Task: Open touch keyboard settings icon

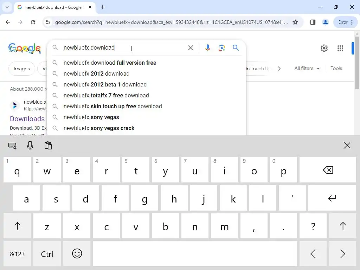Action: click(12, 146)
